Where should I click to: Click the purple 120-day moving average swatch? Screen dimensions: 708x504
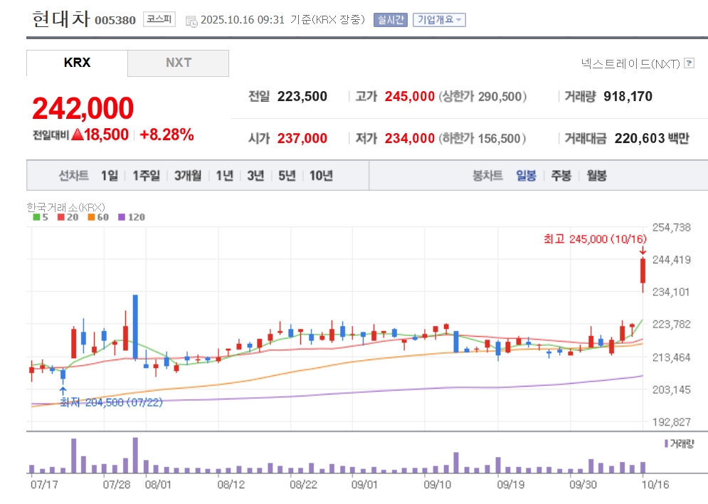pyautogui.click(x=122, y=217)
